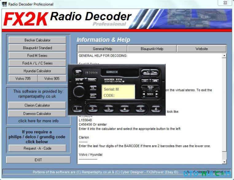
Task: Click the fast-forward button on virtual stereo
Action: click(154, 73)
